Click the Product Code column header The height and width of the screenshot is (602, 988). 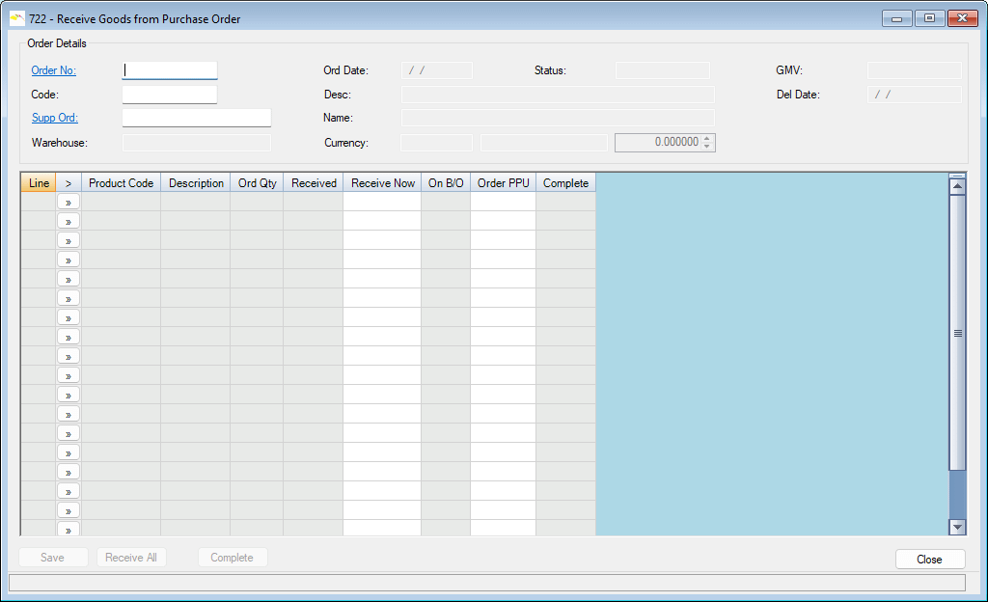(121, 183)
